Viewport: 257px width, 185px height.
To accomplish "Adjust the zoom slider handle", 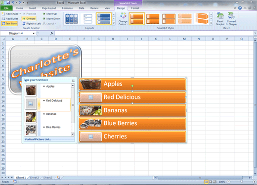I will coord(241,182).
